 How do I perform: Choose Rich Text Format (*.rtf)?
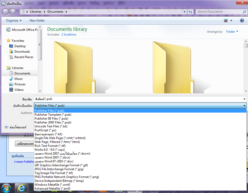(x=140, y=146)
